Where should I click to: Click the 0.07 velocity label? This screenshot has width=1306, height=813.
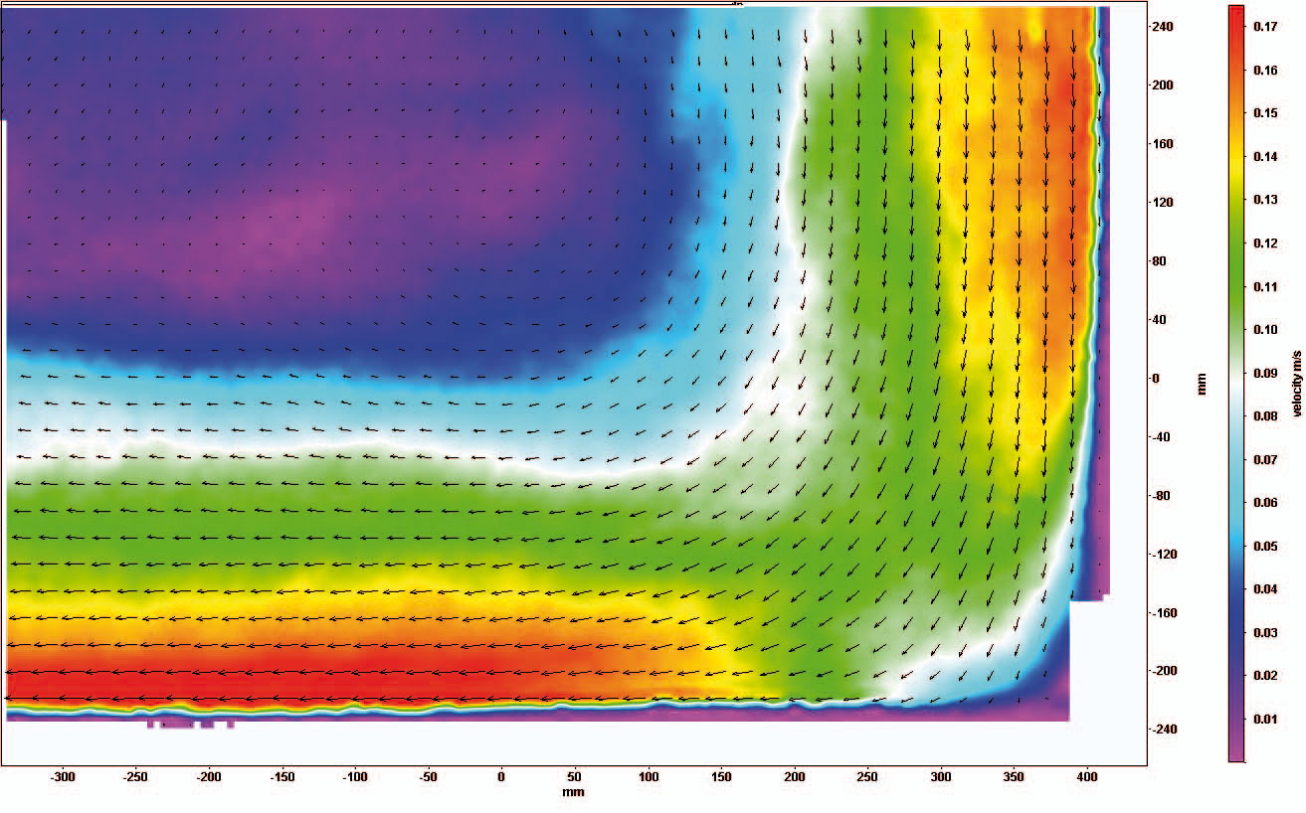coord(1263,459)
